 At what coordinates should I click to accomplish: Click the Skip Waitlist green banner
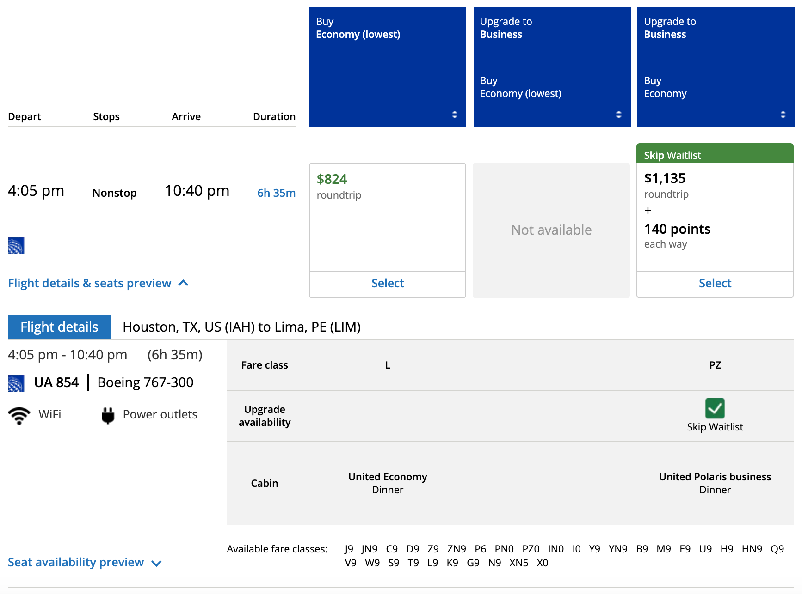(x=715, y=155)
